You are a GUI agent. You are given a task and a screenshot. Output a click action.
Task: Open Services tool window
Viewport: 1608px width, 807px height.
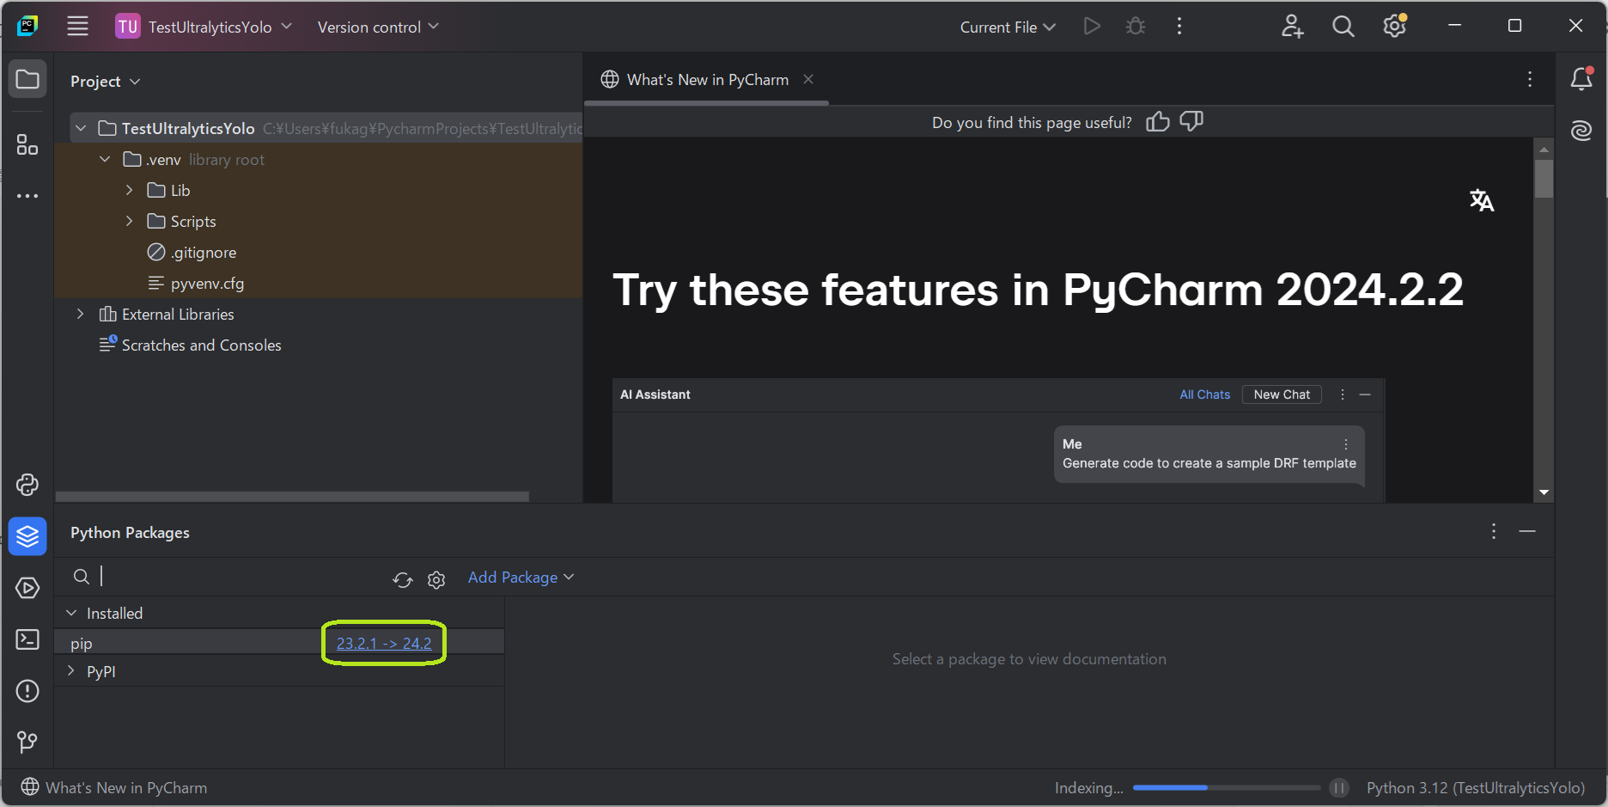(x=27, y=588)
